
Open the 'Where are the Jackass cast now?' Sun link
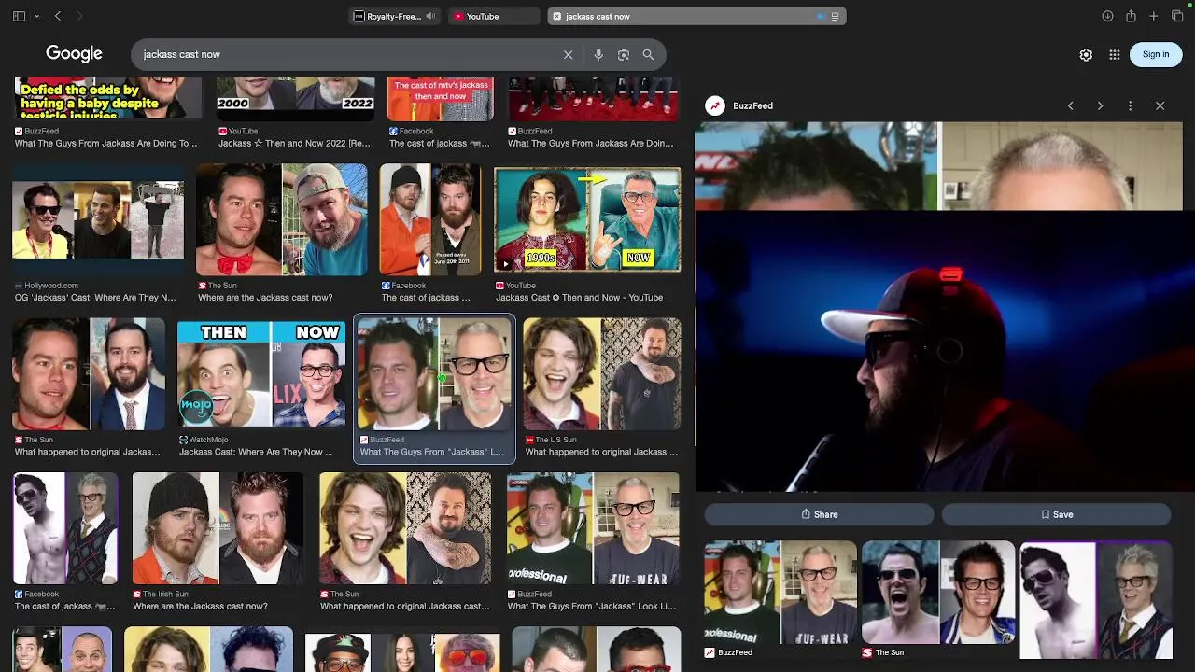[265, 298]
